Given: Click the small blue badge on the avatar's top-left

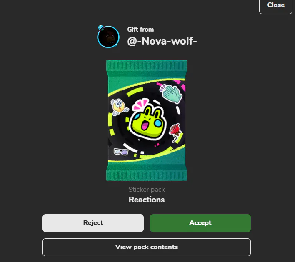Looking at the screenshot, I should pyautogui.click(x=101, y=28).
